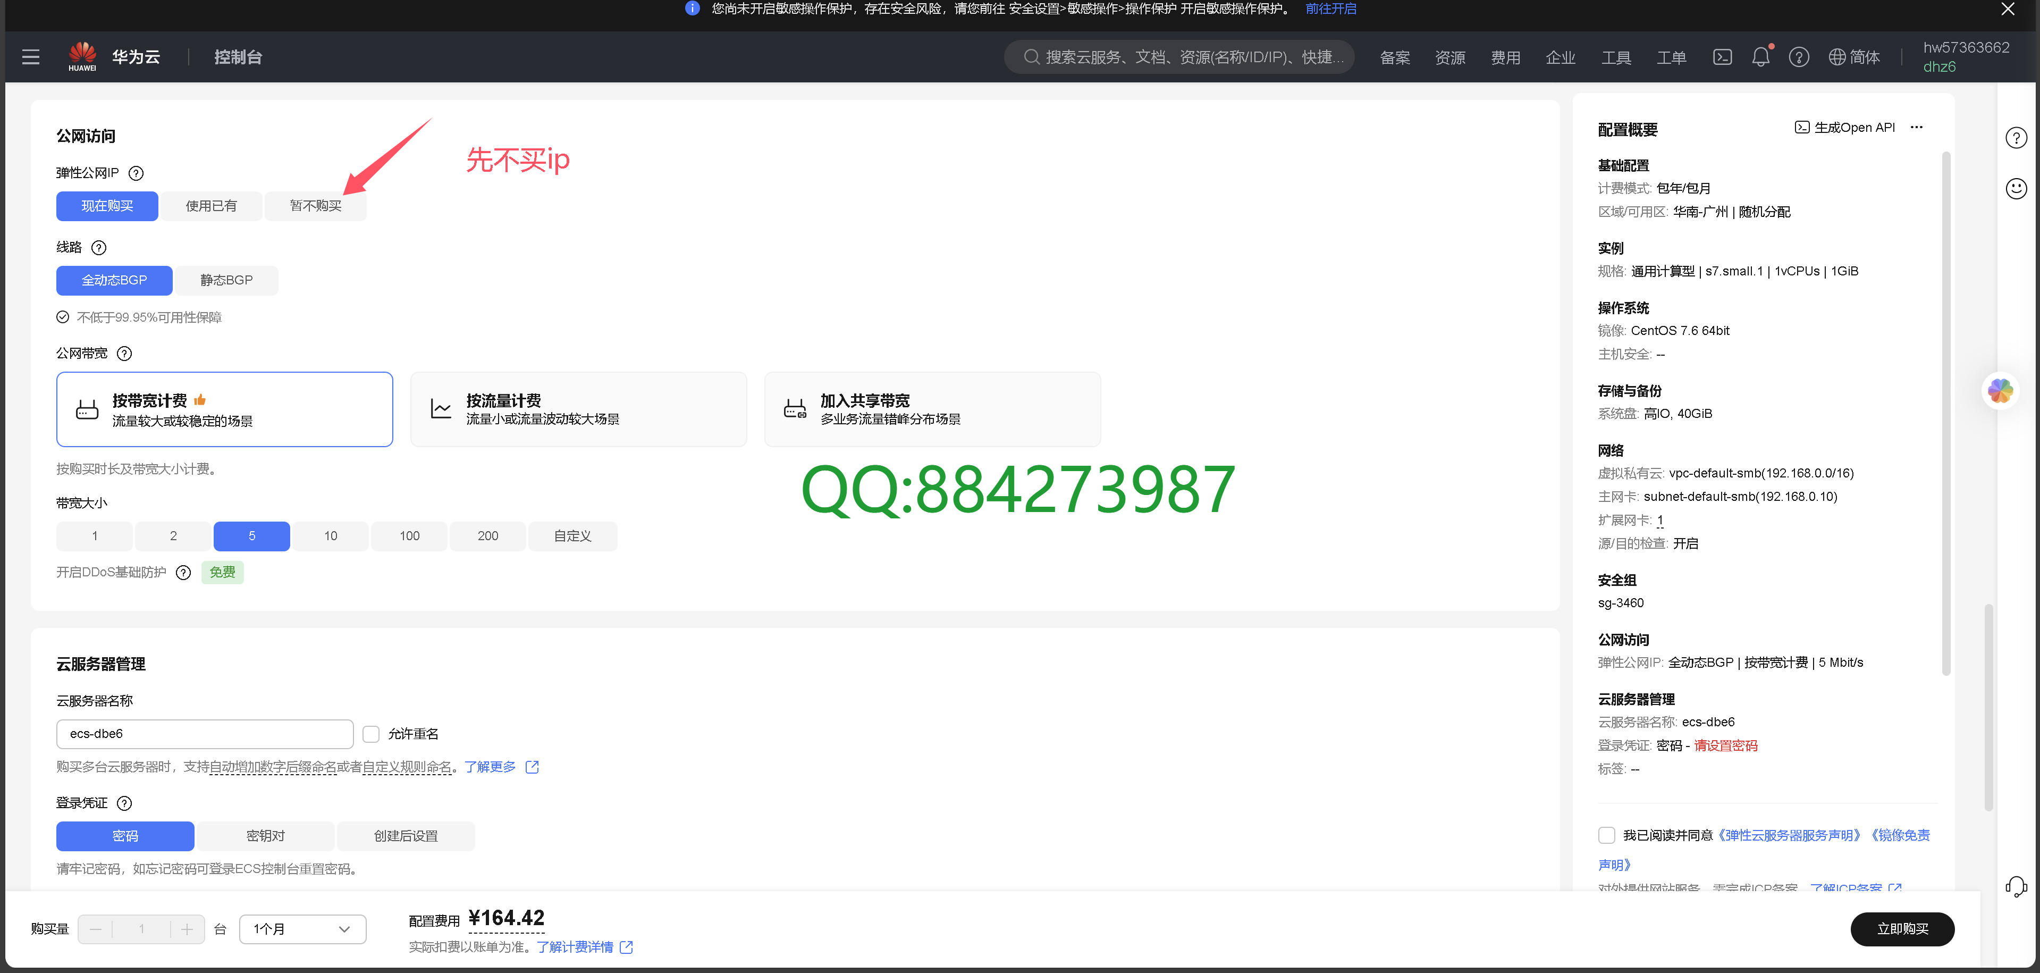This screenshot has height=973, width=2040.
Task: Decrease purchase quantity with minus button
Action: [x=96, y=929]
